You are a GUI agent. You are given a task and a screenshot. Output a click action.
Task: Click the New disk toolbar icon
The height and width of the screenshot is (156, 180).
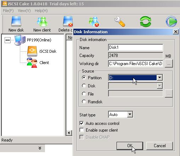[x=16, y=21]
